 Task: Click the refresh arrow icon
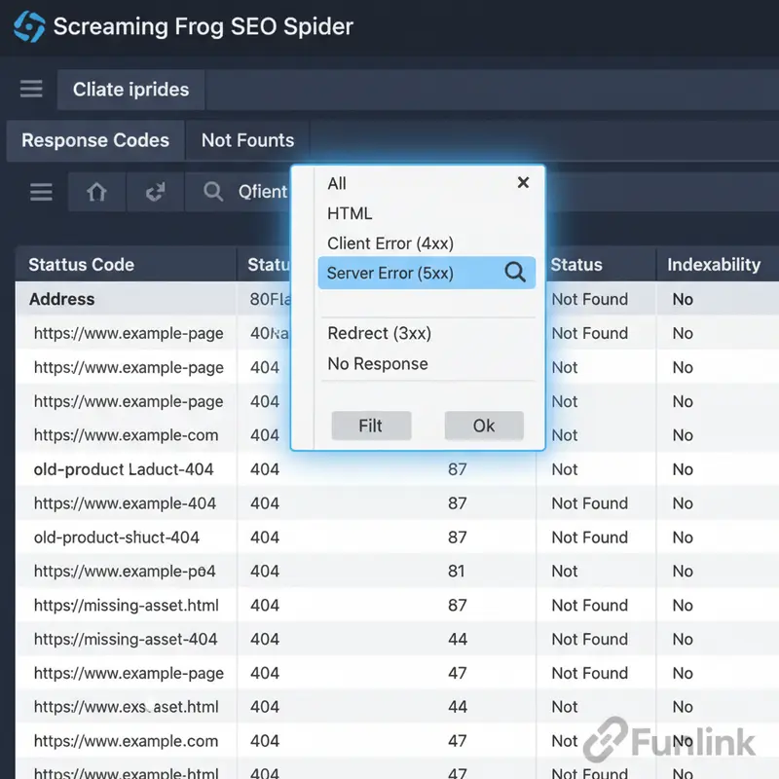(x=155, y=192)
